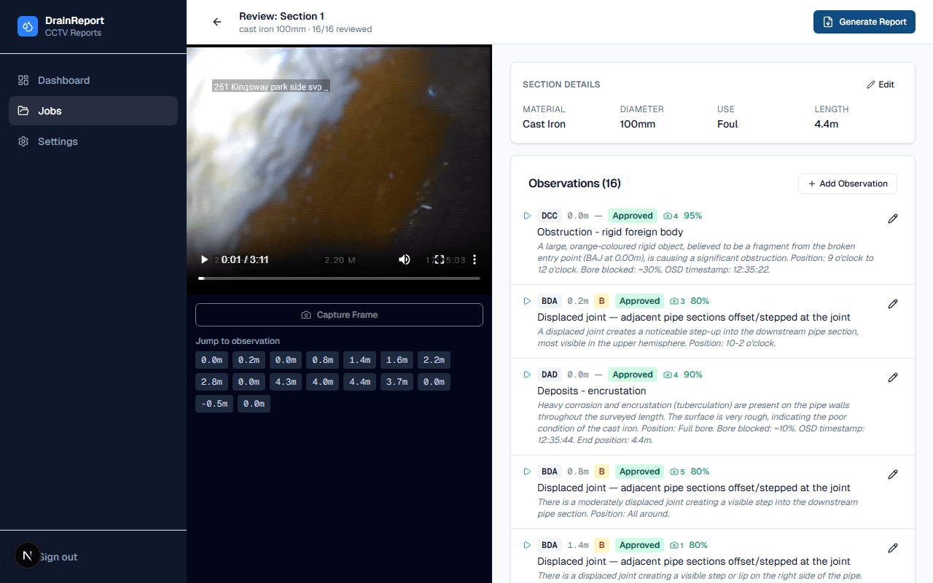Click the DrainReport water drop logo
933x583 pixels.
coord(28,26)
